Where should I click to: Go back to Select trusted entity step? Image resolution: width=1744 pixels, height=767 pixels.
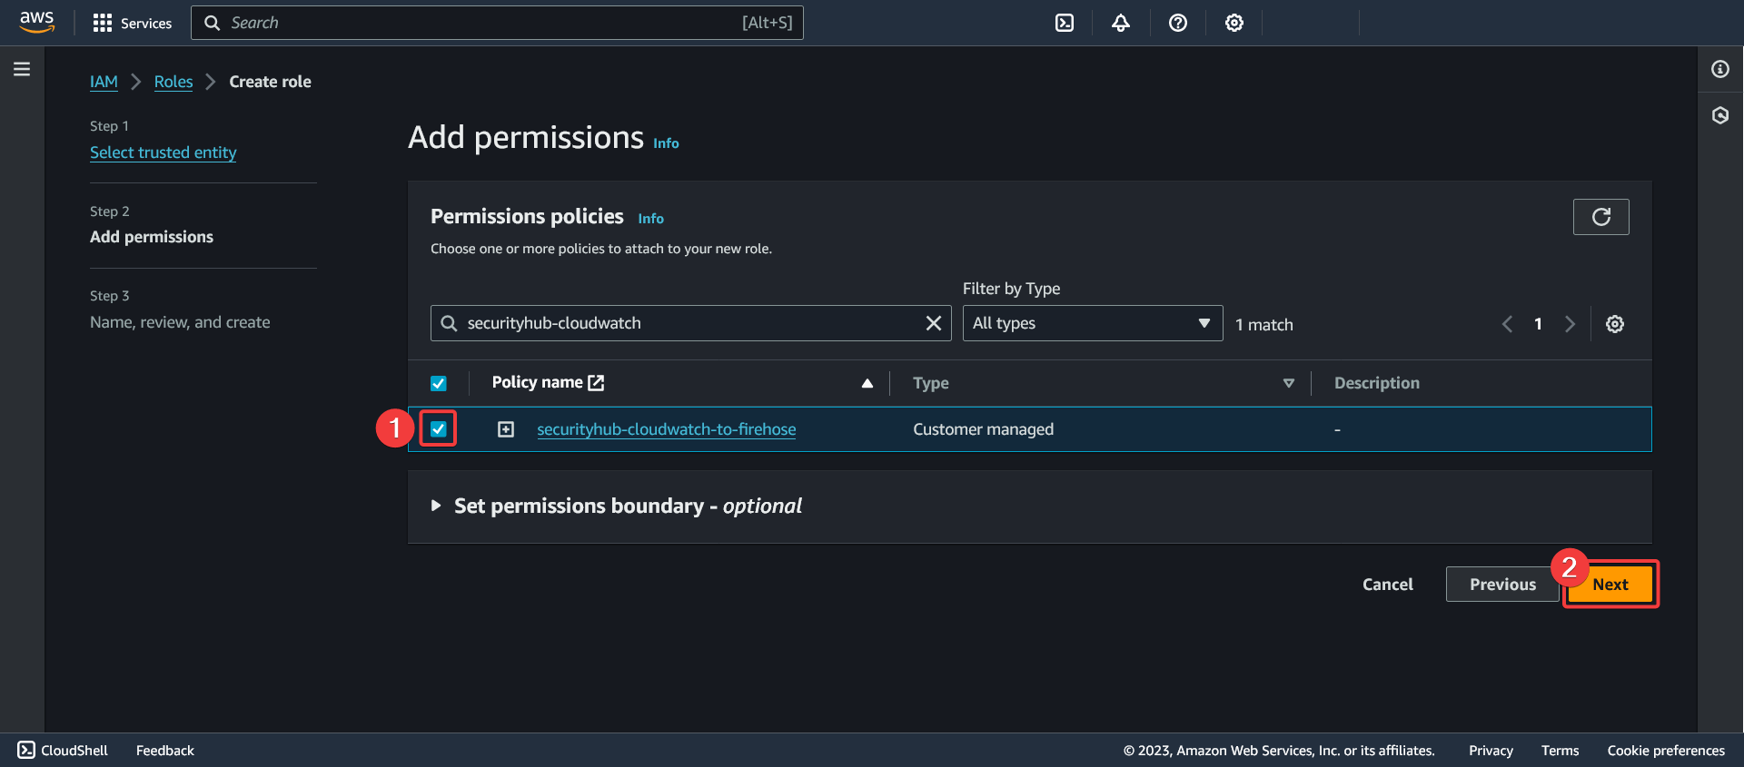coord(163,152)
